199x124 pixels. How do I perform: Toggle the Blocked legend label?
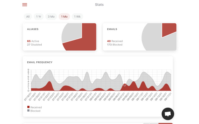35,111
